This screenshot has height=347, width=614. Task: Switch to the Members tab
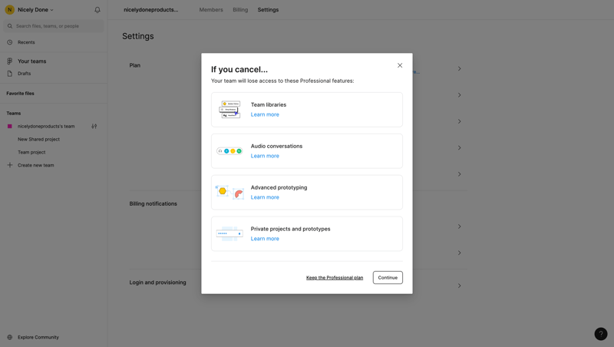click(211, 10)
